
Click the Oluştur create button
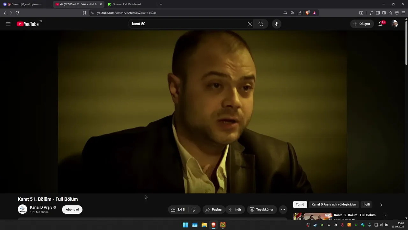(x=362, y=24)
